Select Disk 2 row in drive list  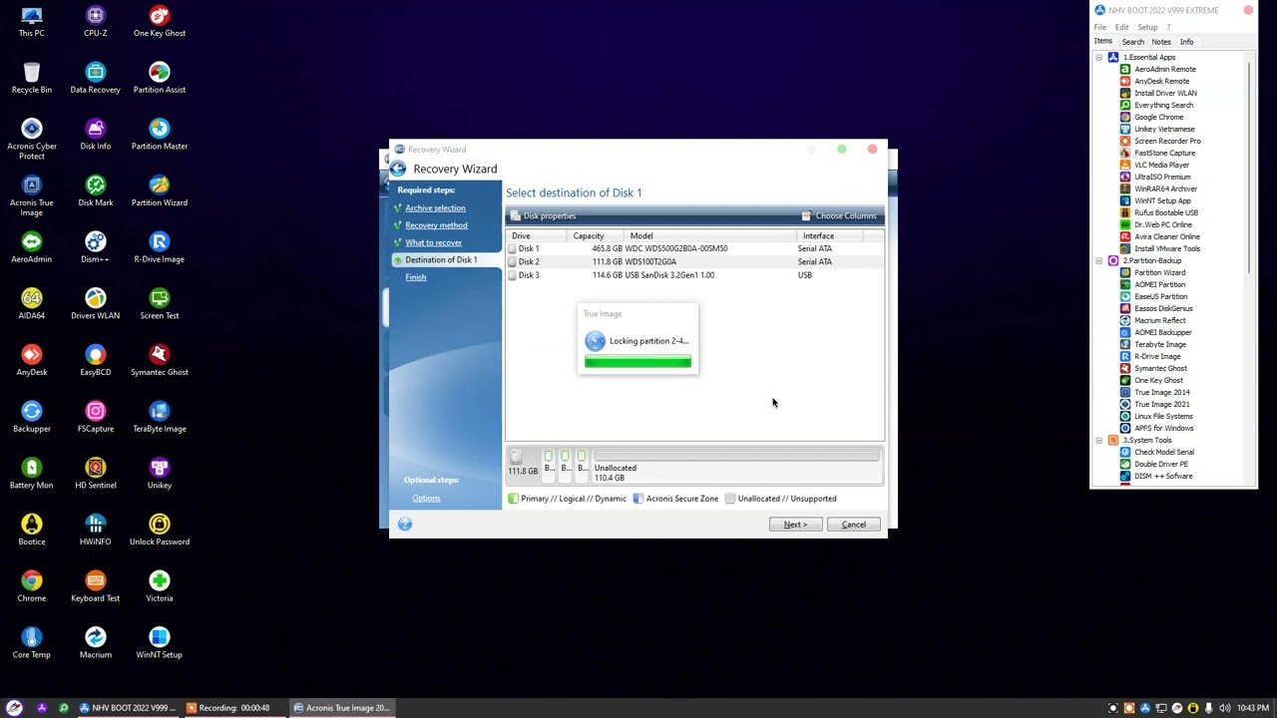click(x=694, y=261)
